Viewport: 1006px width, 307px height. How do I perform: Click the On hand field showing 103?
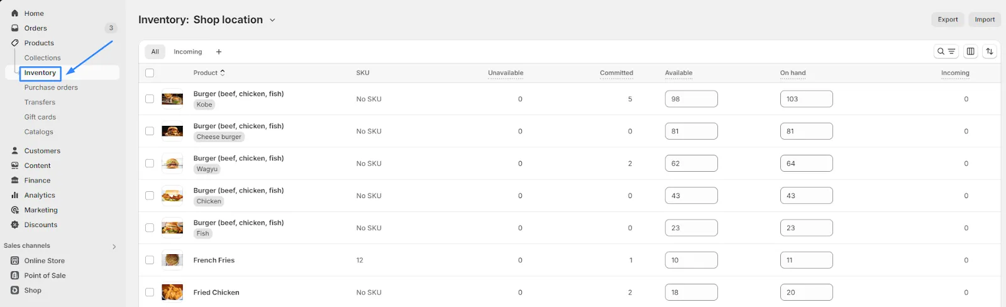pyautogui.click(x=806, y=99)
